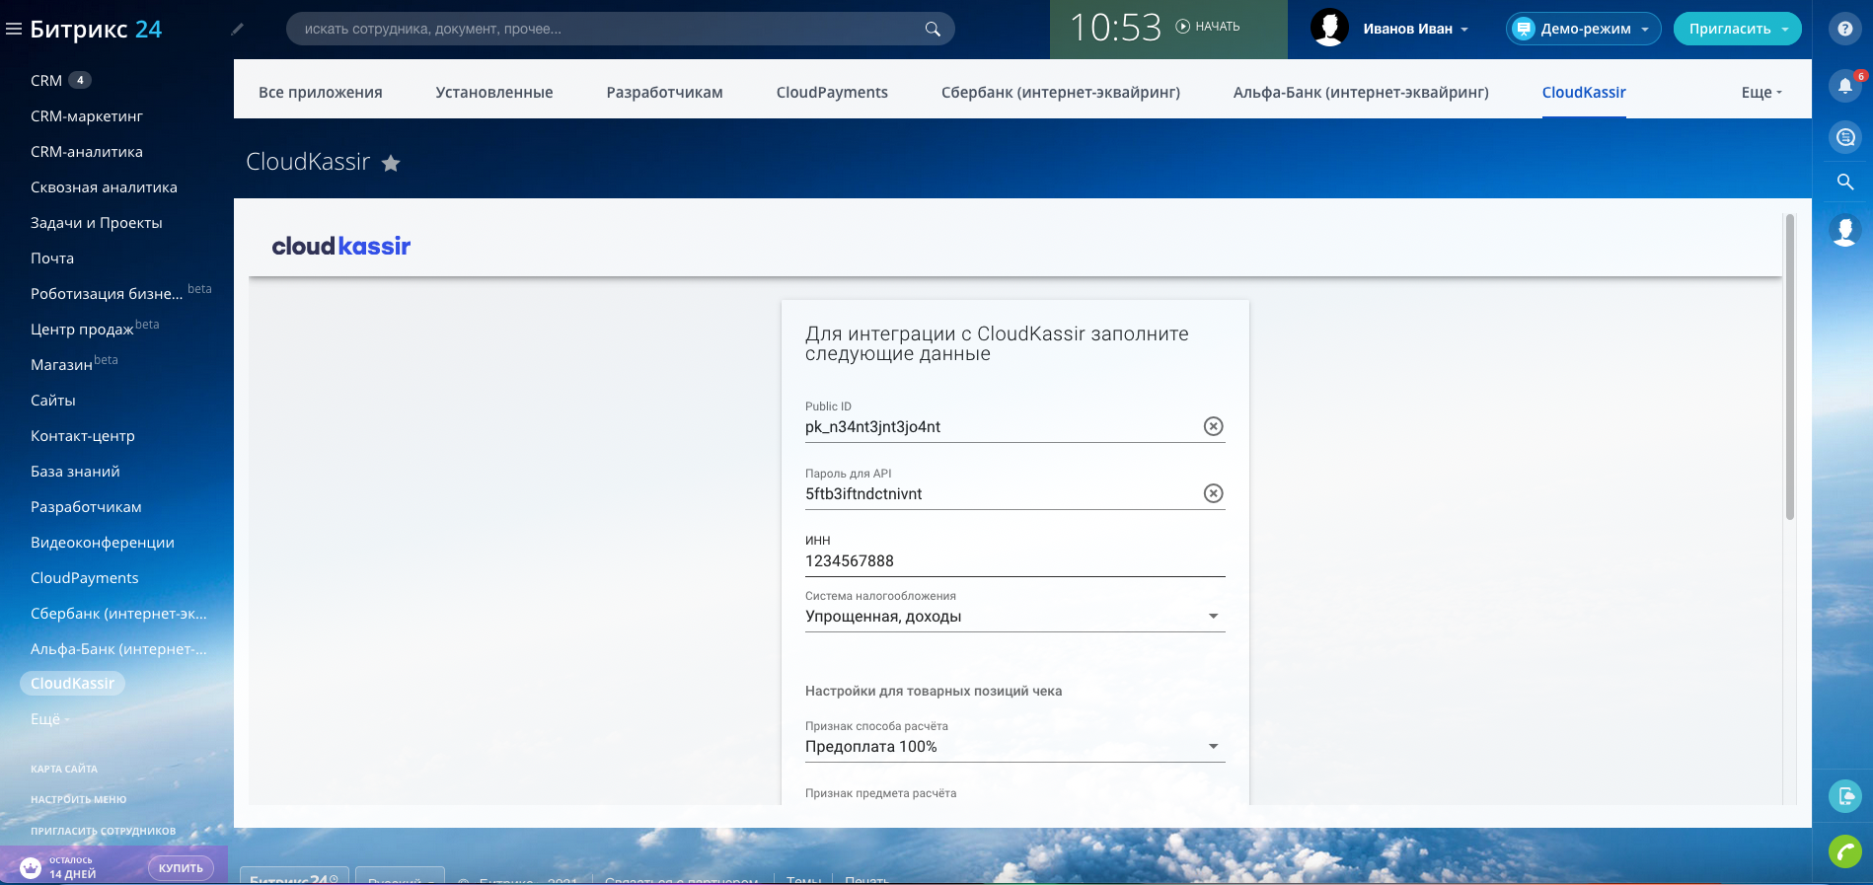This screenshot has height=885, width=1873.
Task: Click the hamburger menu icon beside Битрикс 24
Action: 14,29
